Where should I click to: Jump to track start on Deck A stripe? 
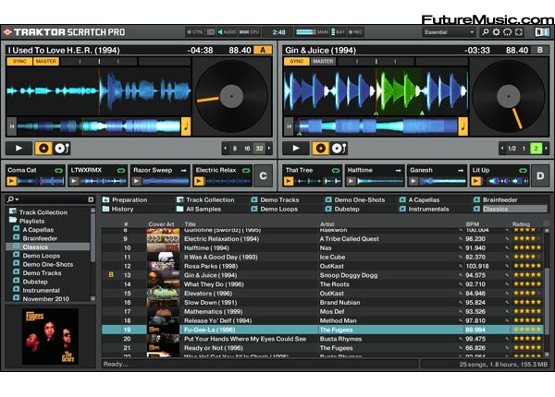tap(12, 126)
